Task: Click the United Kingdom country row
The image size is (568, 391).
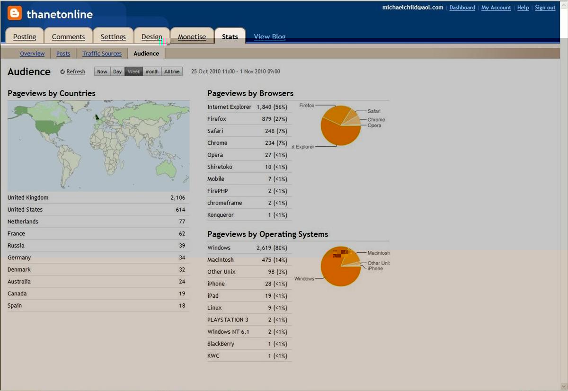Action: click(x=98, y=198)
